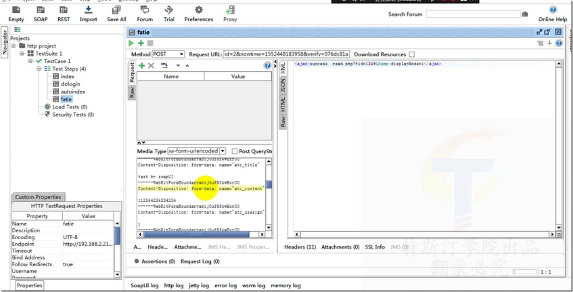Screen dimensions: 573x292
Task: Open the http log
Action: click(x=174, y=285)
